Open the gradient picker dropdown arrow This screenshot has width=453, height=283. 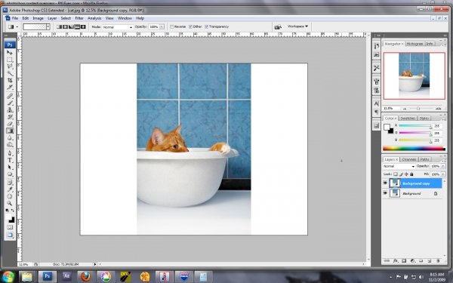(48, 27)
